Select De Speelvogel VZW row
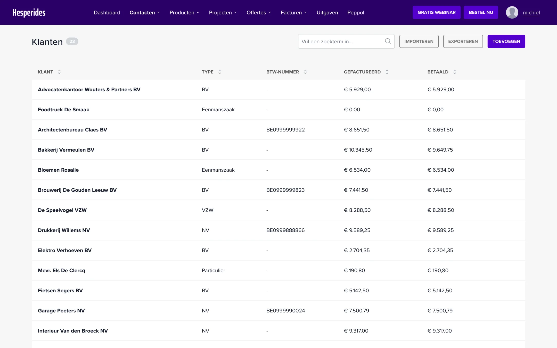Viewport: 557px width, 348px height. (x=278, y=210)
